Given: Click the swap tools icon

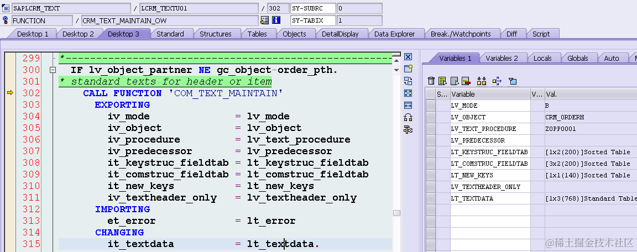Looking at the screenshot, I should [x=408, y=81].
